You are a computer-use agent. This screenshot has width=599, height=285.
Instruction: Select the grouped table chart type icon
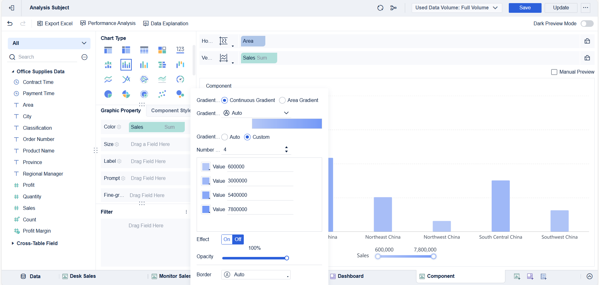tap(108, 50)
